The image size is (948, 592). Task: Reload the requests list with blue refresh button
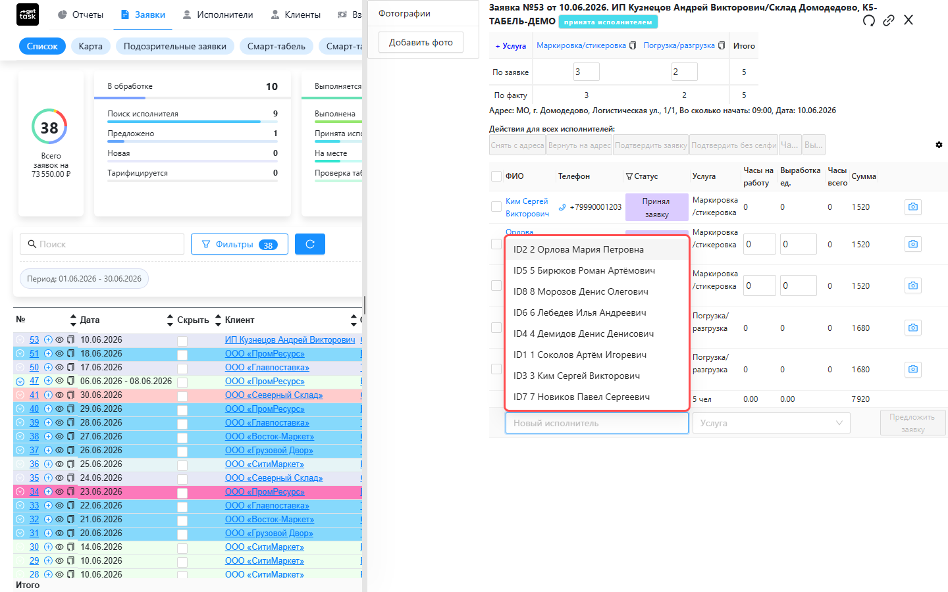point(310,244)
